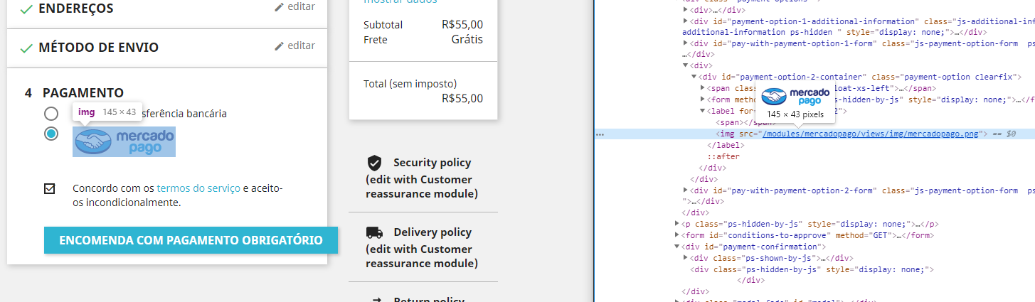Click the Delivery policy truck icon

click(x=374, y=232)
